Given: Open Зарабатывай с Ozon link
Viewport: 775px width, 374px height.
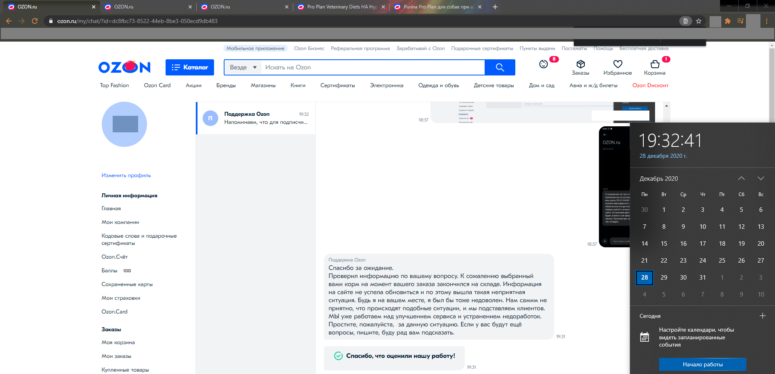Looking at the screenshot, I should [420, 48].
